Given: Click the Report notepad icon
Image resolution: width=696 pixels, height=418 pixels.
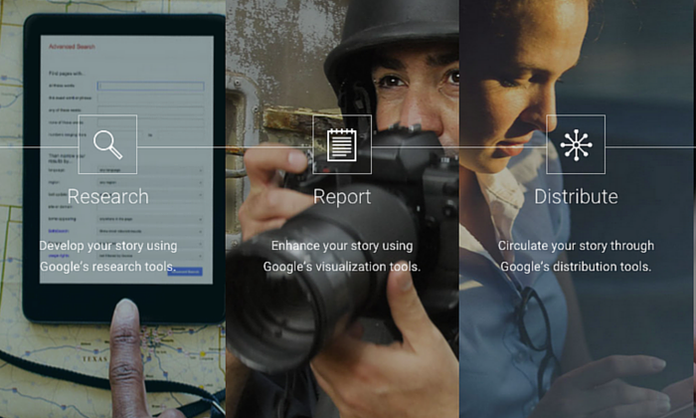Looking at the screenshot, I should [342, 145].
